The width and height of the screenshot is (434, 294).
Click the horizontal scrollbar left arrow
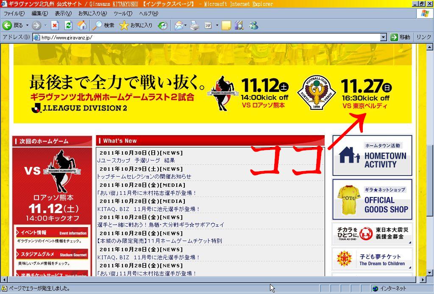pos(3,280)
